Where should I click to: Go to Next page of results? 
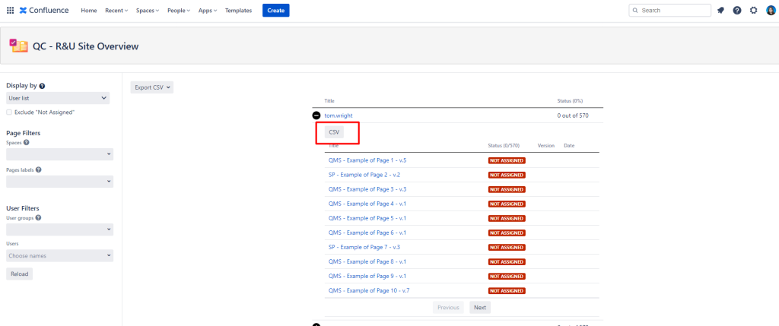click(x=479, y=308)
